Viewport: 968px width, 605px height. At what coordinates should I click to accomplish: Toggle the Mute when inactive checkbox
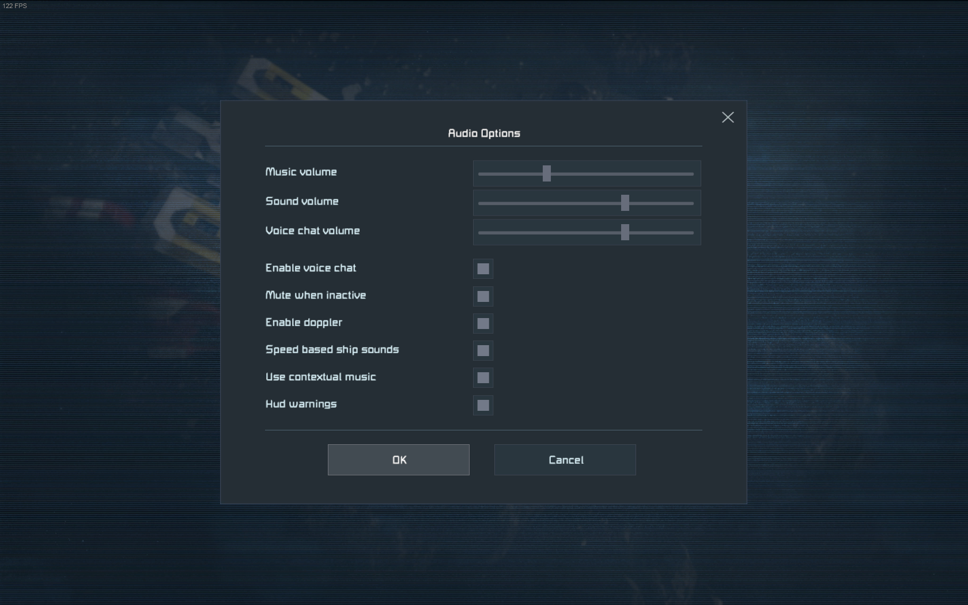(483, 296)
